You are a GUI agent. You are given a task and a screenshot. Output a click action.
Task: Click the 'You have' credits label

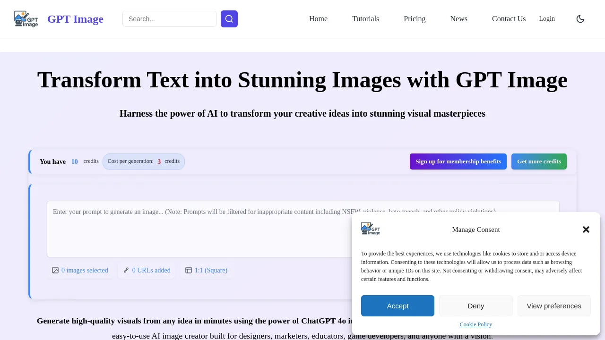tap(52, 161)
